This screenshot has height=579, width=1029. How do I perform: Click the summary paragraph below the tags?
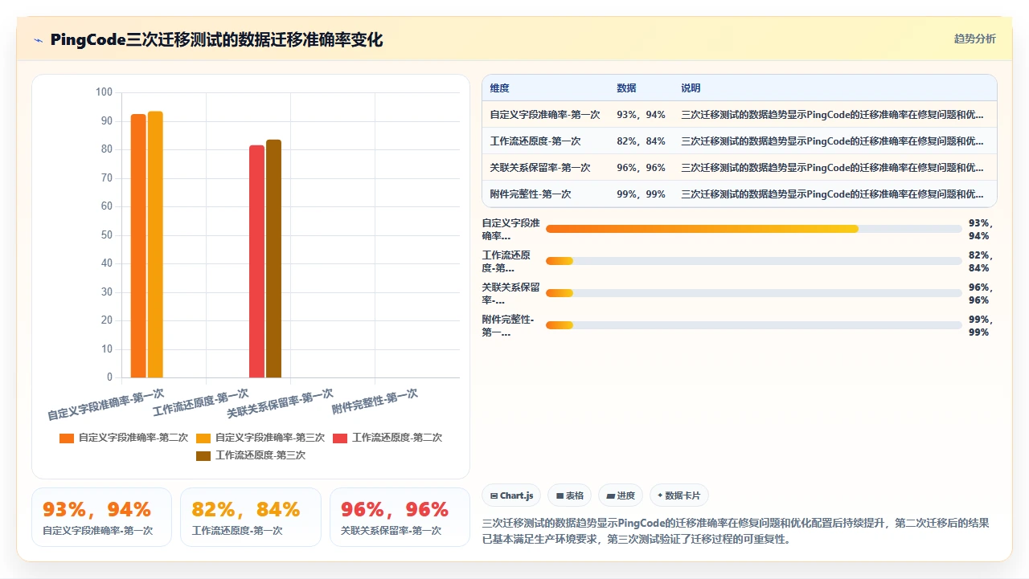click(x=736, y=531)
